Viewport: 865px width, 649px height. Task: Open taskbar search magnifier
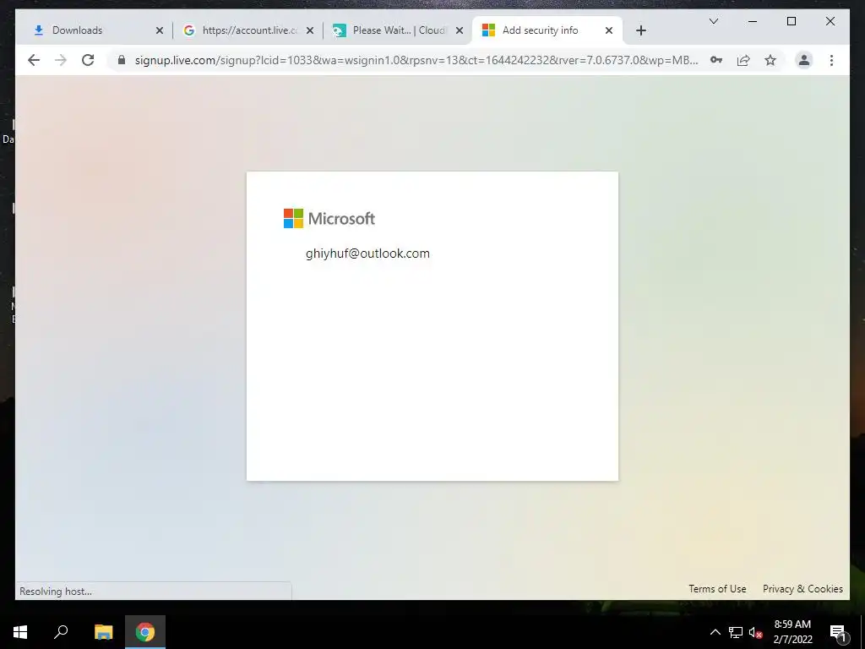pyautogui.click(x=61, y=632)
